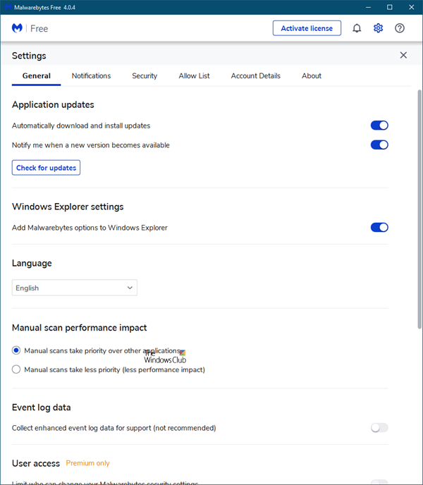Open the Allow List tab
The image size is (423, 485).
(x=194, y=76)
